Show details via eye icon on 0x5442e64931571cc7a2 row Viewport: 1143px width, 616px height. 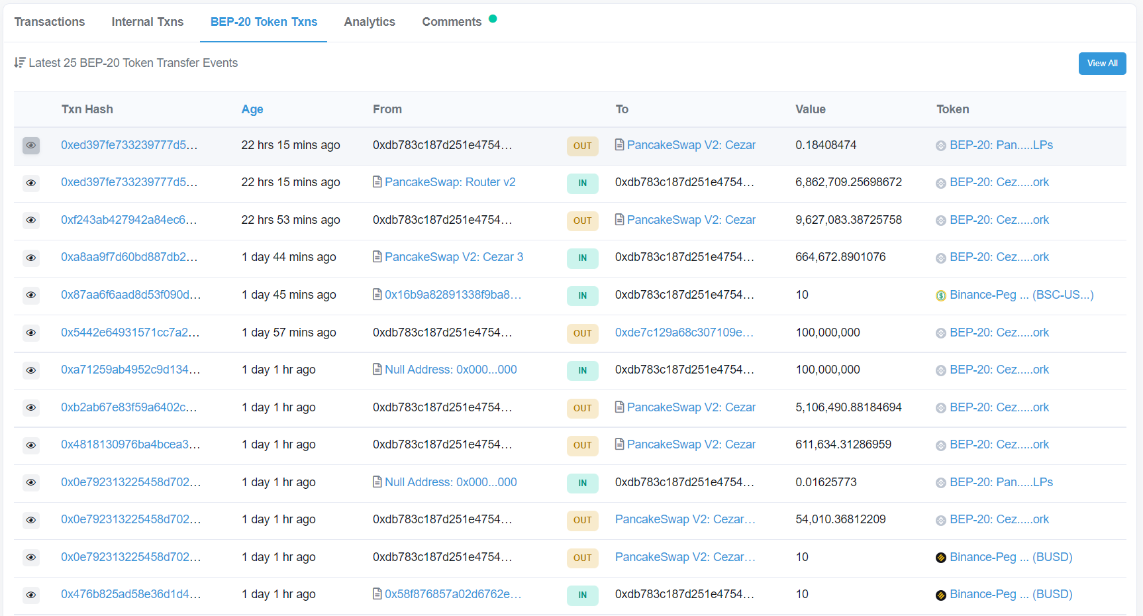[30, 333]
